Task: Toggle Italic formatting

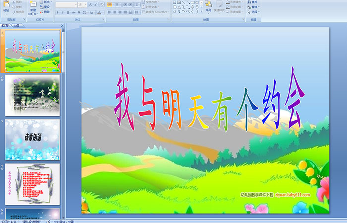Action: (x=62, y=12)
